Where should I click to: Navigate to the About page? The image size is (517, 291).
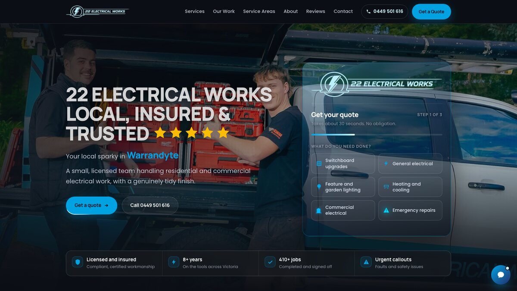point(290,12)
